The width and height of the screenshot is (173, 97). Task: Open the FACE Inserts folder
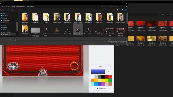tap(67, 18)
